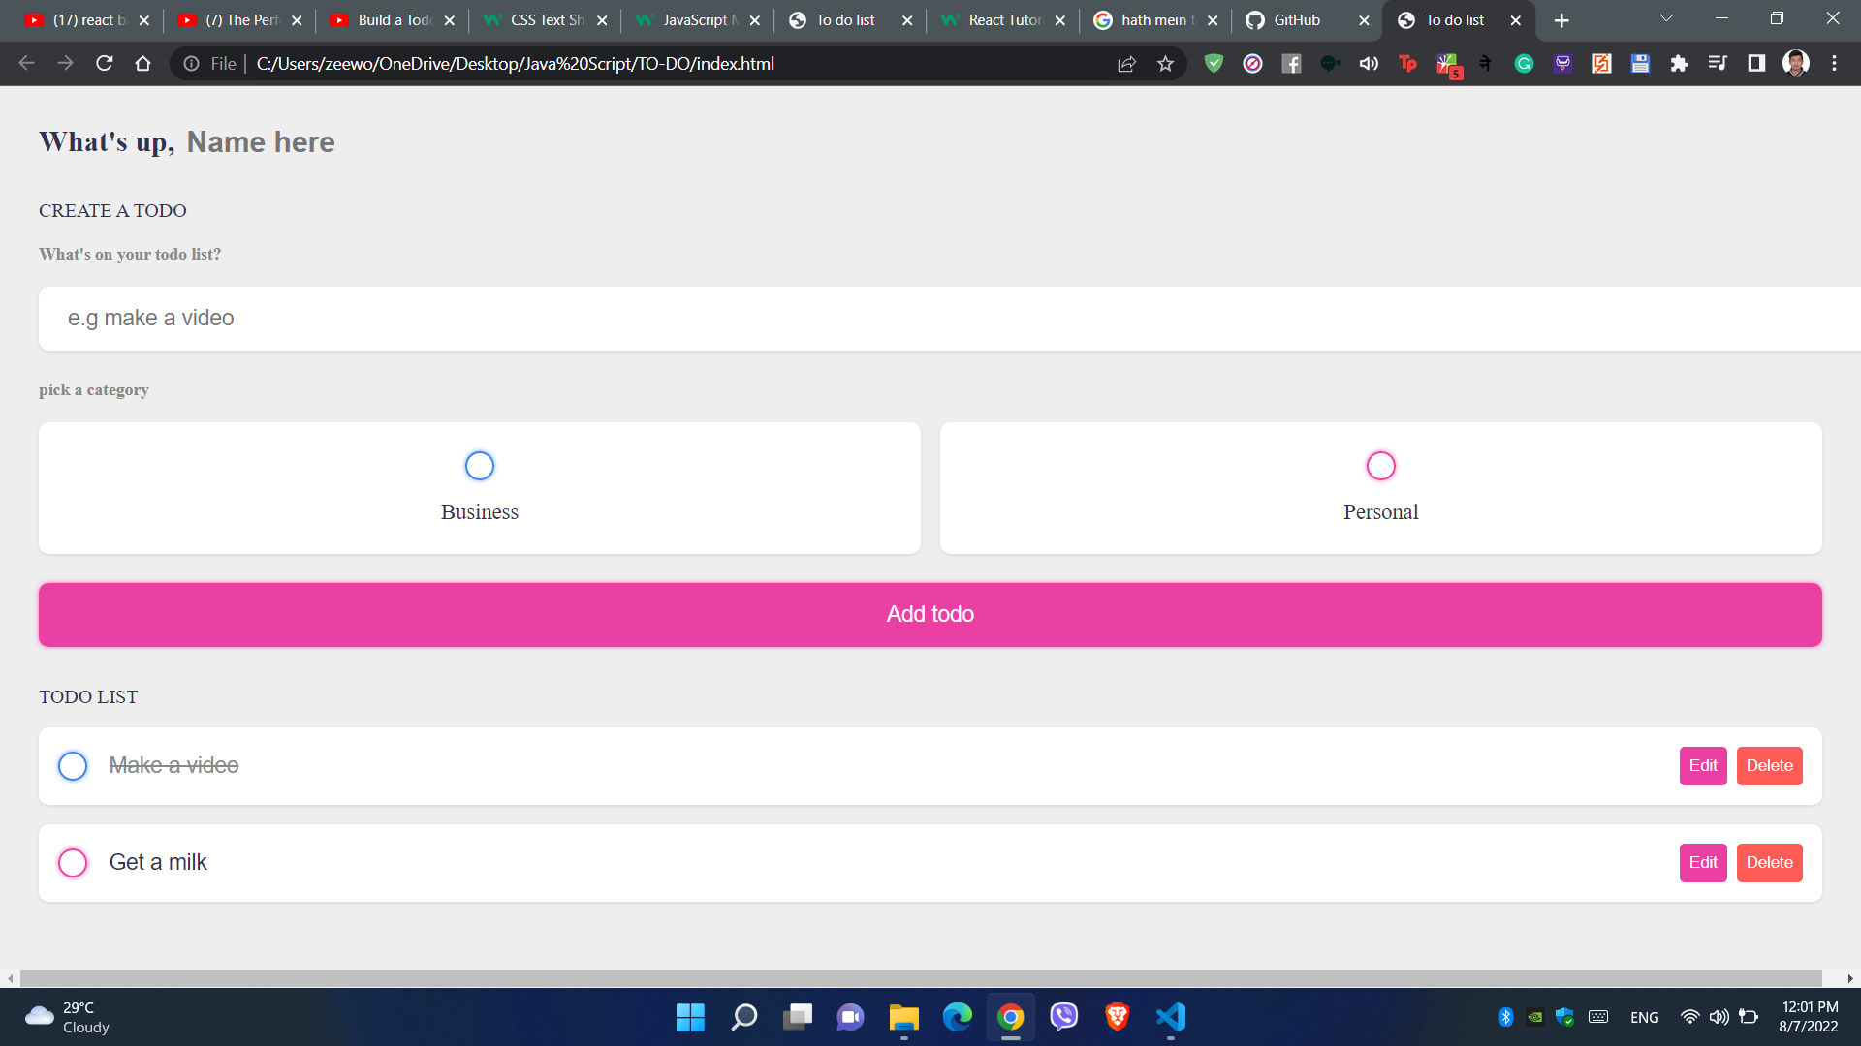This screenshot has height=1046, width=1861.
Task: Click the Business category label
Action: pyautogui.click(x=480, y=512)
